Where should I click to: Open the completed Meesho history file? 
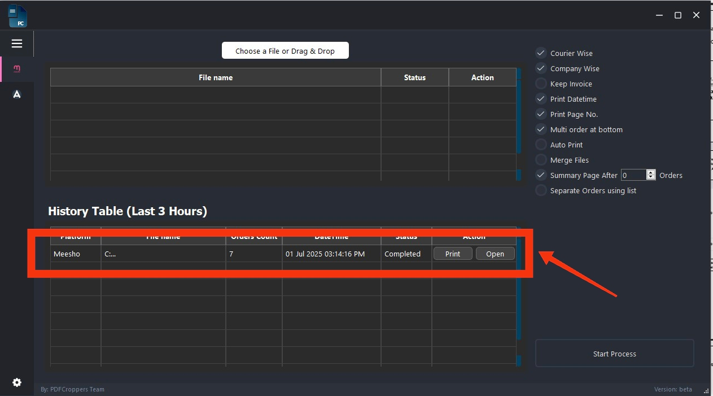pos(495,254)
